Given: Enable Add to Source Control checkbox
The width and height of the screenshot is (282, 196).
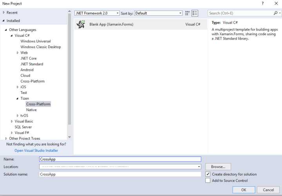Looking at the screenshot, I should 208,180.
